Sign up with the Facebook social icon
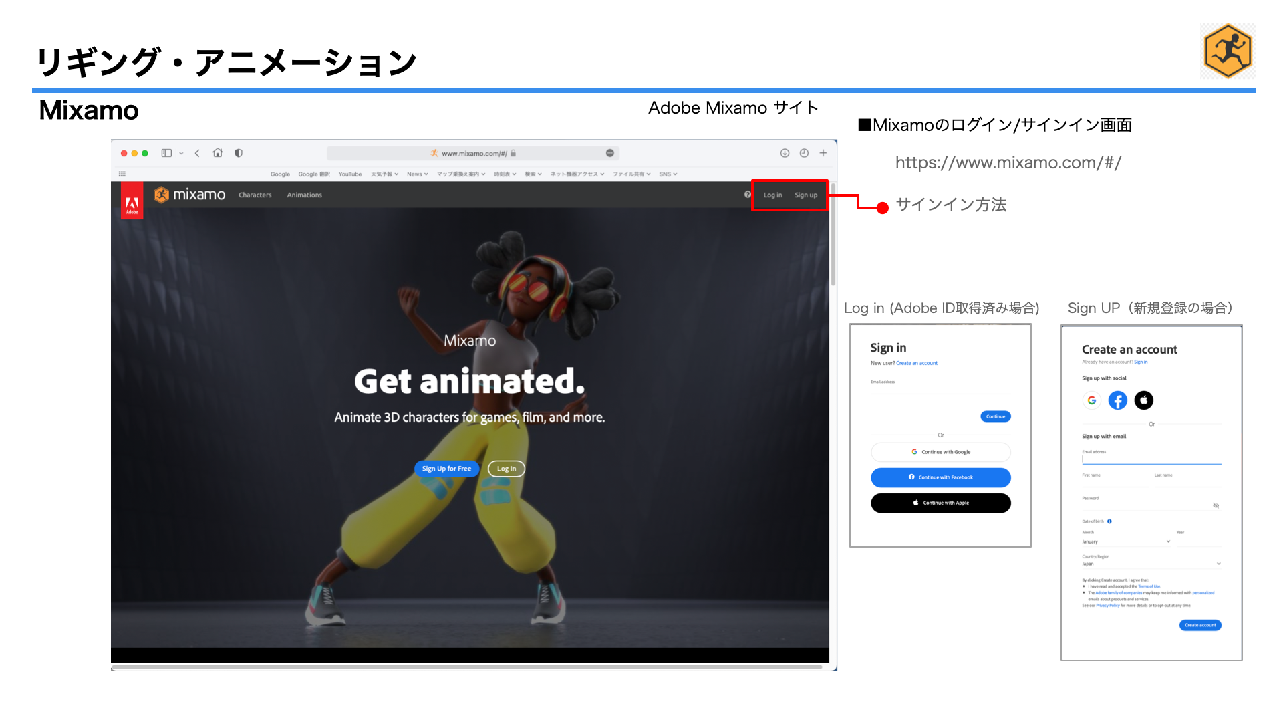This screenshot has height=722, width=1283. tap(1118, 400)
